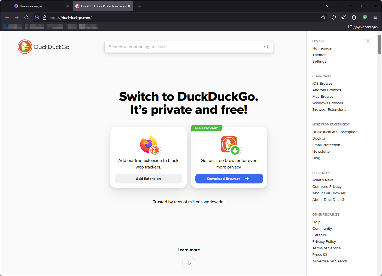The image size is (382, 276).
Task: Open What's New link
Action: click(322, 180)
